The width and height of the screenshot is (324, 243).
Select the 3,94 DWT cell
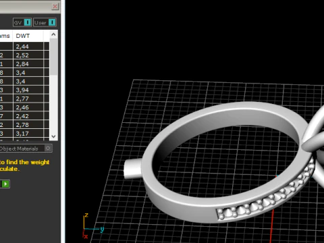click(28, 90)
